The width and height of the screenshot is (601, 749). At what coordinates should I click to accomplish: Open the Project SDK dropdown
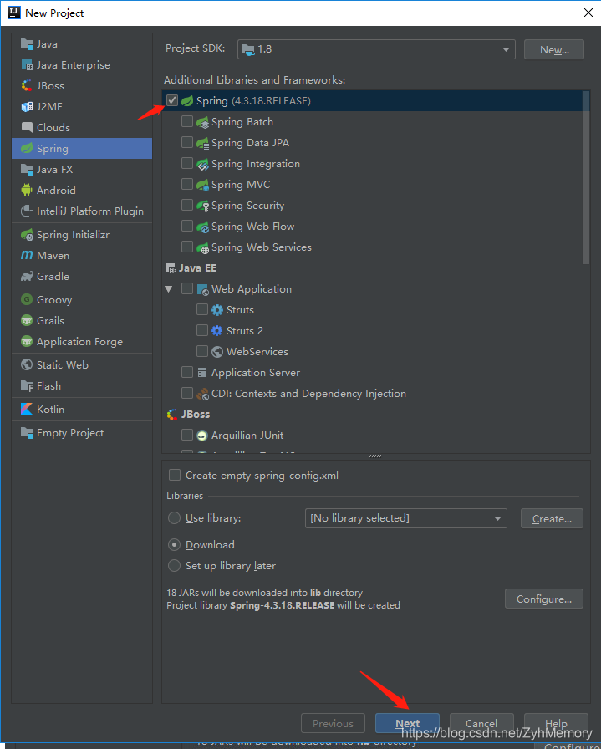pos(376,49)
